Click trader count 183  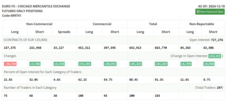[x=157, y=95]
